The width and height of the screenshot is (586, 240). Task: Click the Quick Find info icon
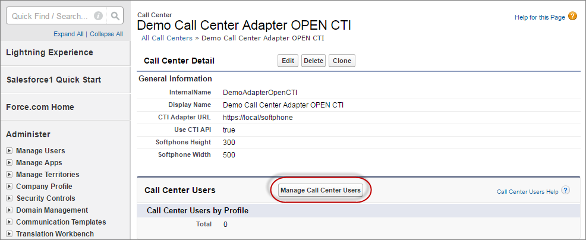pyautogui.click(x=98, y=16)
